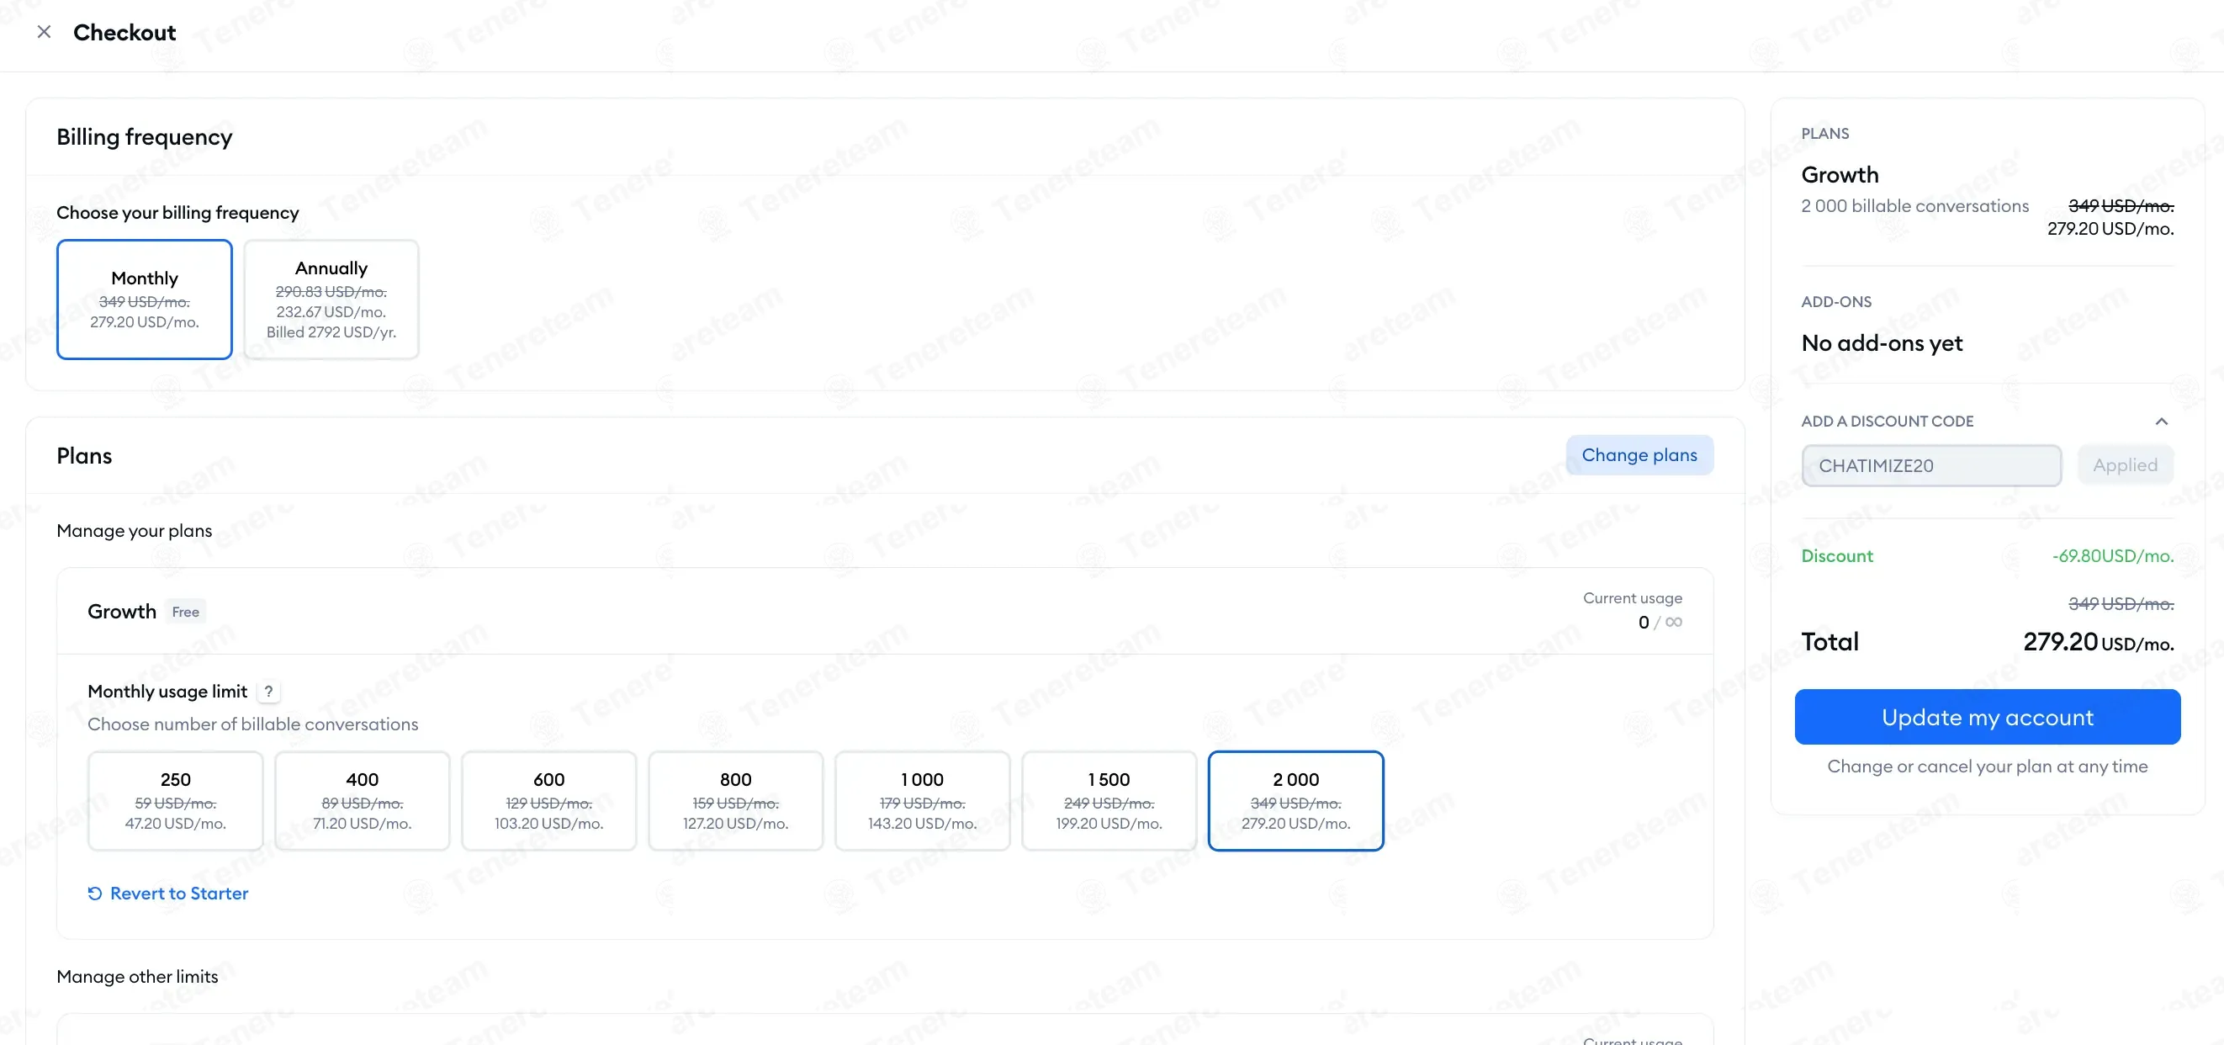Choose 1 000 billable conversations option
The width and height of the screenshot is (2224, 1045).
[x=922, y=801]
